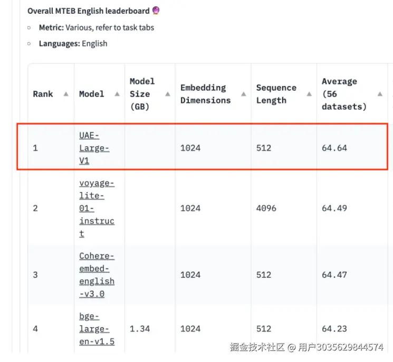This screenshot has width=393, height=362.
Task: Select the 64.47 average score cell
Action: pos(334,274)
